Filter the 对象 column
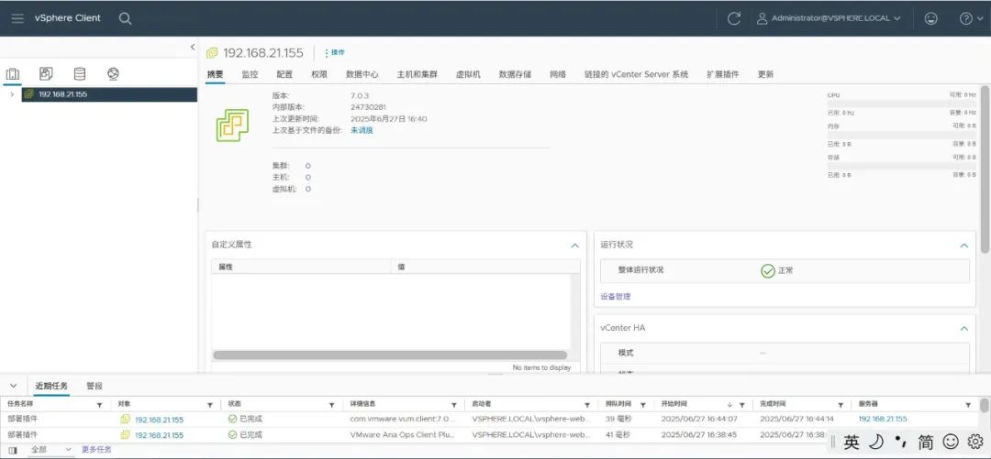 [210, 405]
